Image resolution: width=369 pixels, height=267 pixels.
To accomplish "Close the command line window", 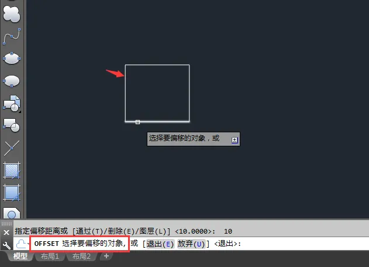I will [x=6, y=232].
